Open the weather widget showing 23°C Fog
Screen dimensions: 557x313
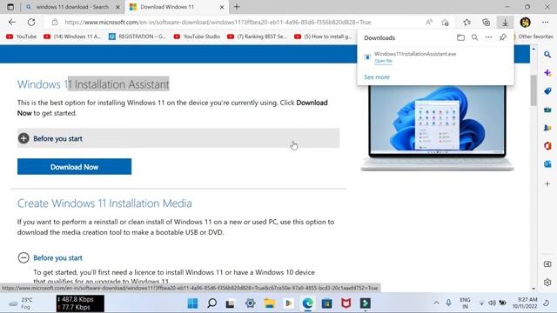coord(21,303)
